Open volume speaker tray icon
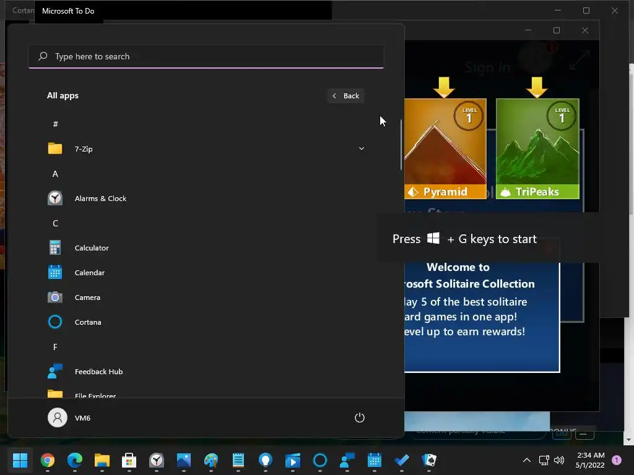634x475 pixels. coord(559,460)
